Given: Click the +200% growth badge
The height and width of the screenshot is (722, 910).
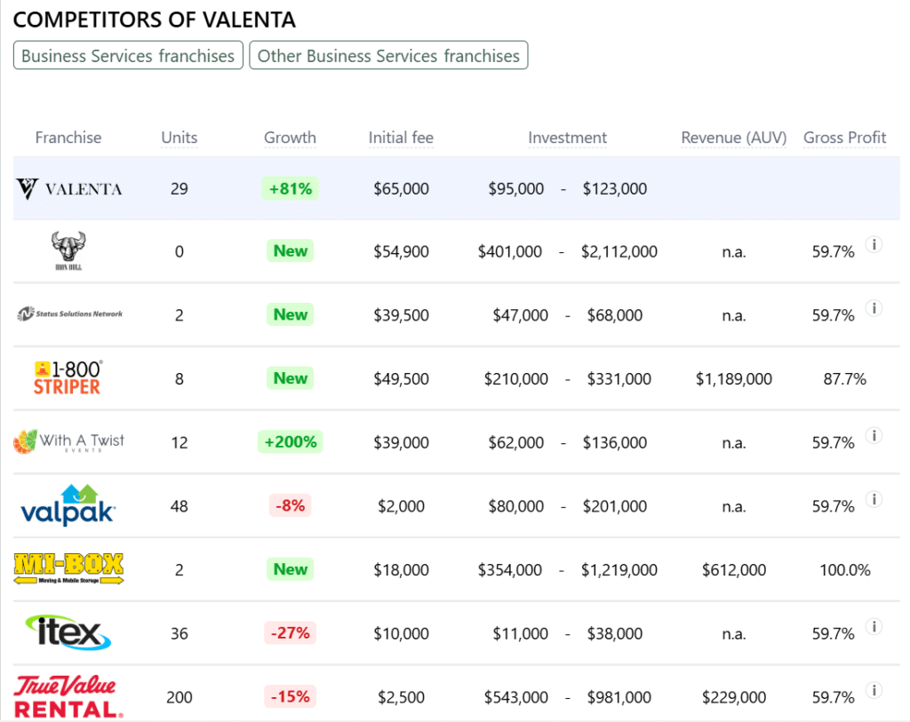Looking at the screenshot, I should point(291,442).
